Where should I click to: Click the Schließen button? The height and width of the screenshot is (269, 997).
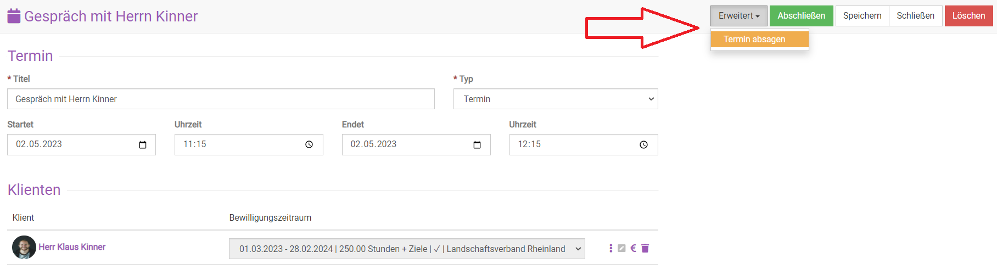(915, 16)
